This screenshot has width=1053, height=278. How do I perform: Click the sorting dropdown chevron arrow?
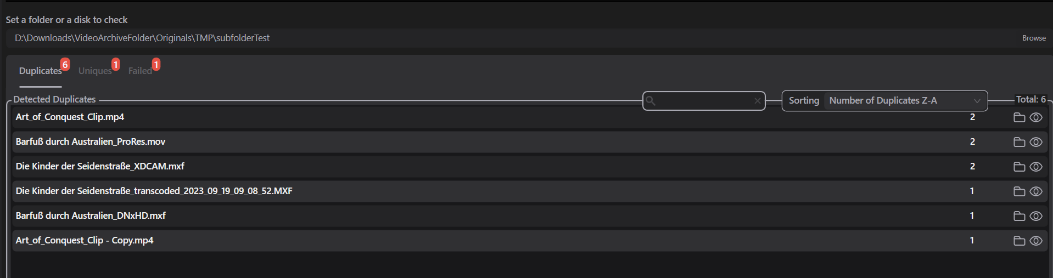coord(977,101)
